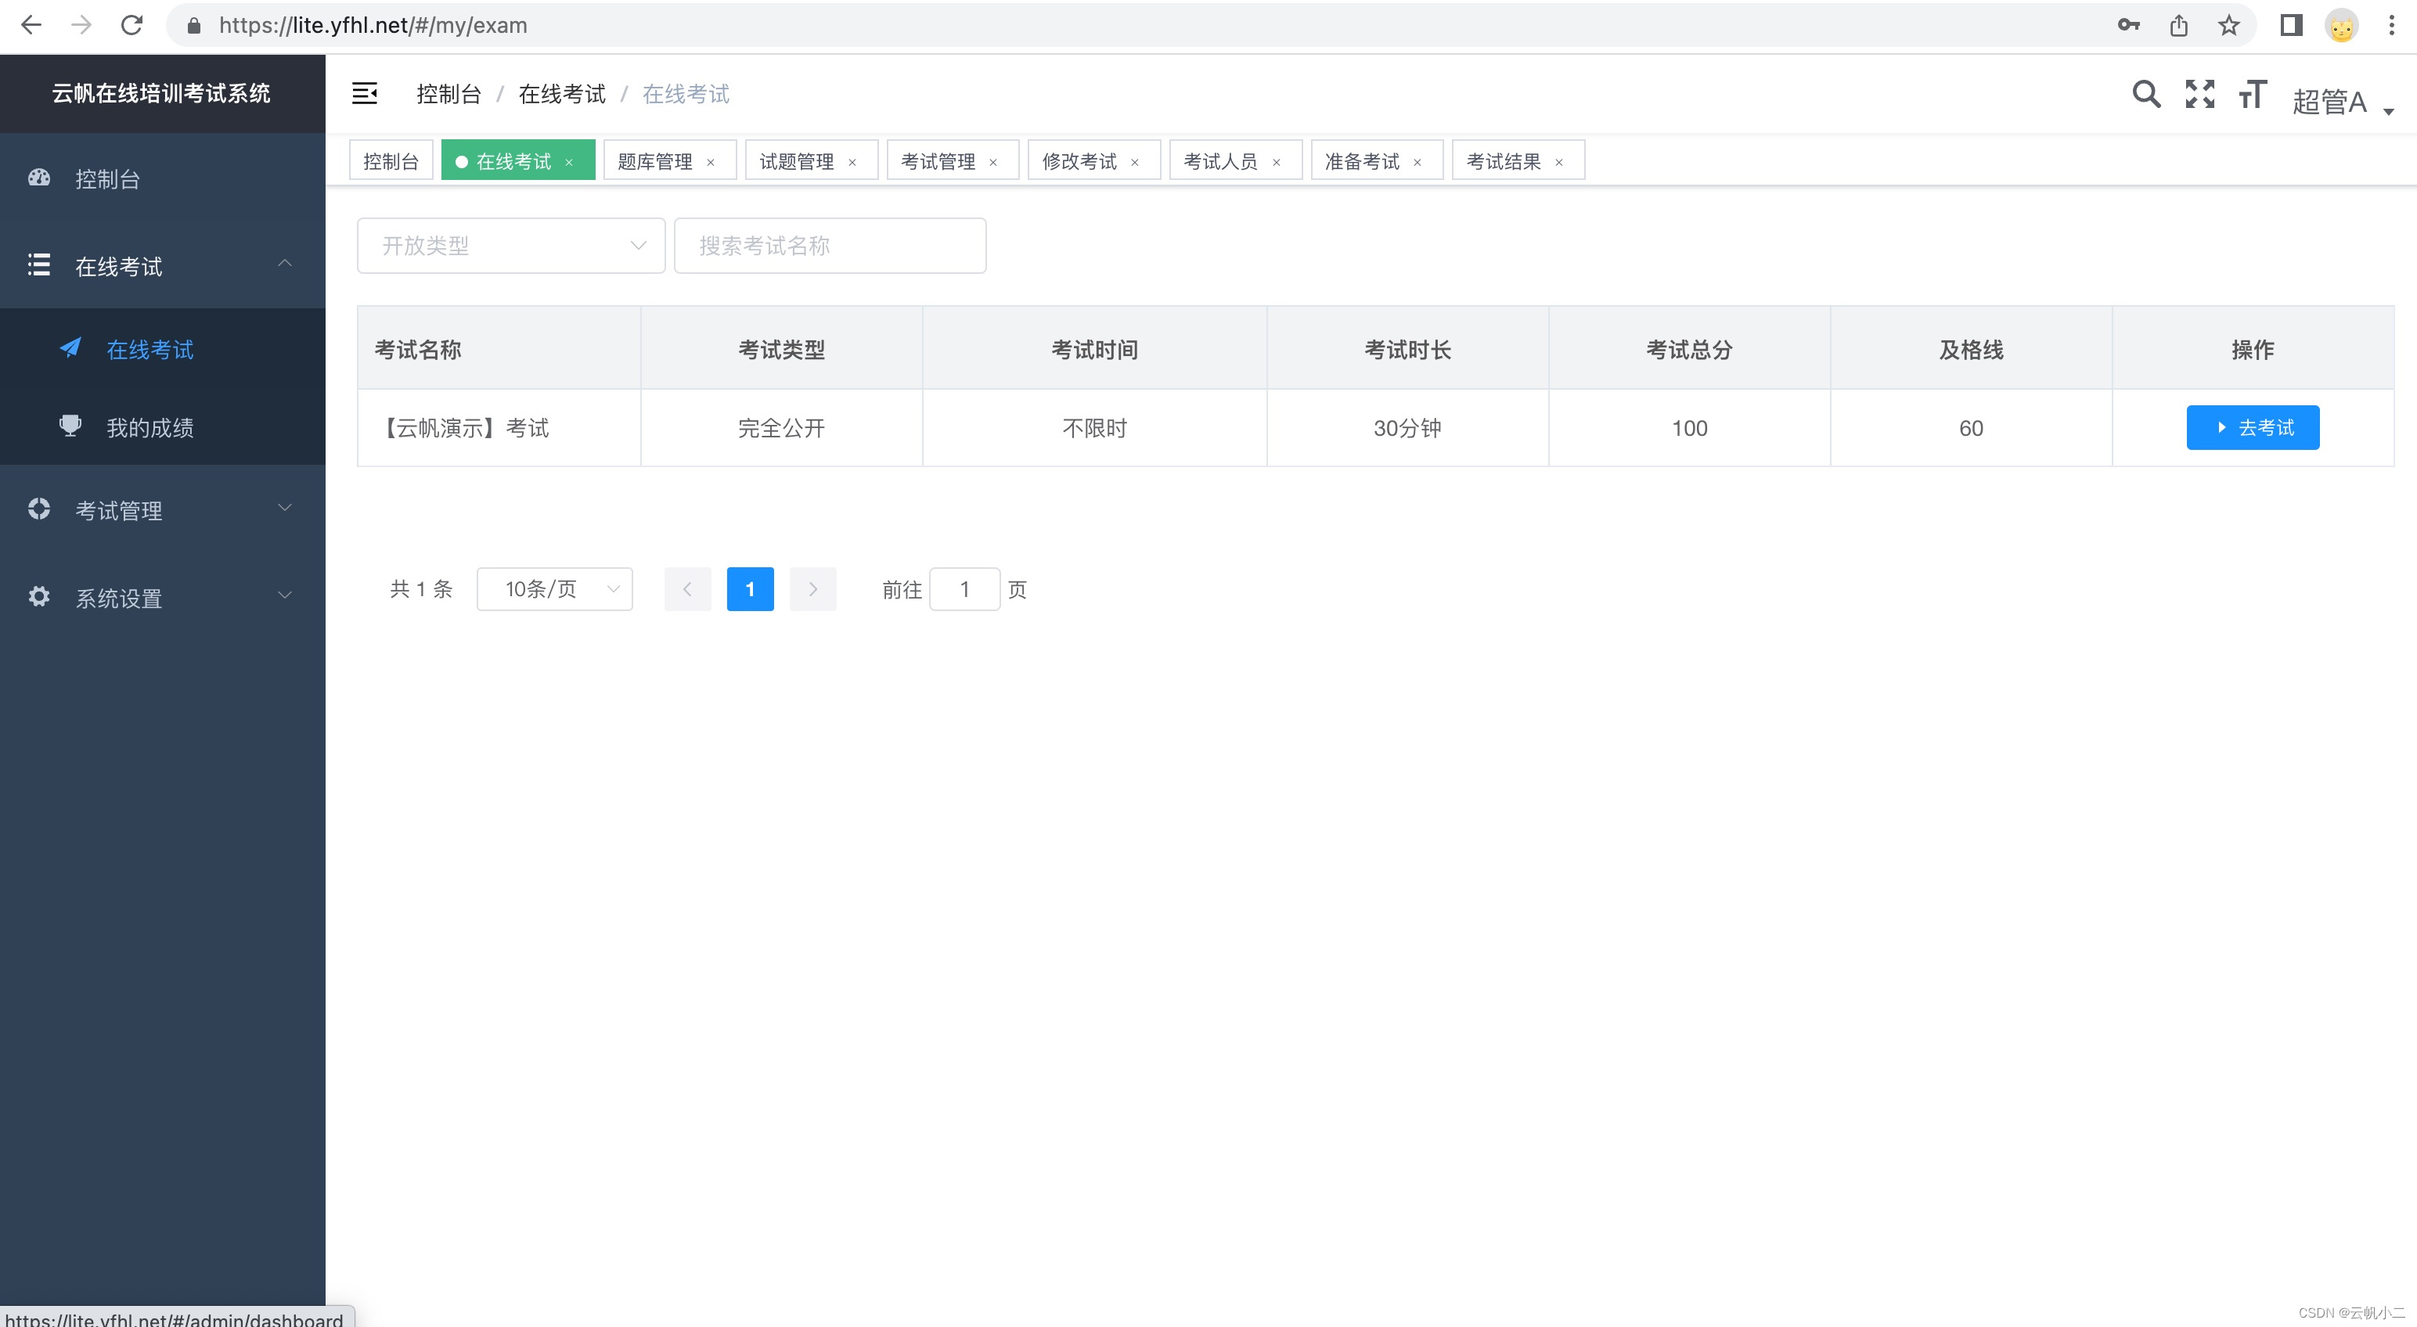Click the 去考试 button

[2252, 428]
